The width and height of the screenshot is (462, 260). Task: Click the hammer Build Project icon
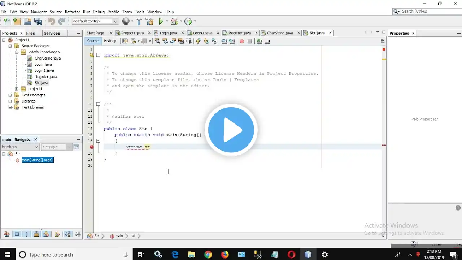point(139,21)
